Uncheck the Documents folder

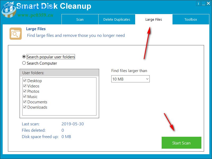25,102
